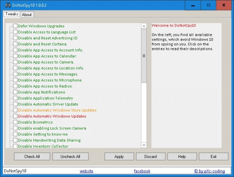The image size is (234, 177).
Task: Open the facebook link
Action: (x=142, y=171)
